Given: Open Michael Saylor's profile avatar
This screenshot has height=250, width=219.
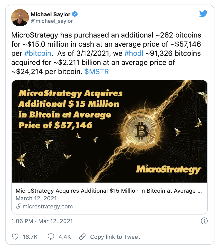Looking at the screenshot, I should pyautogui.click(x=20, y=18).
